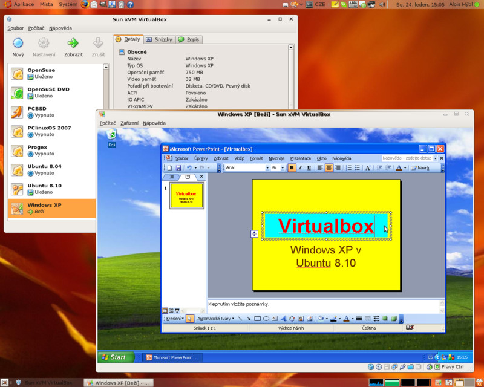Start slide show from view buttons

pyautogui.click(x=177, y=310)
